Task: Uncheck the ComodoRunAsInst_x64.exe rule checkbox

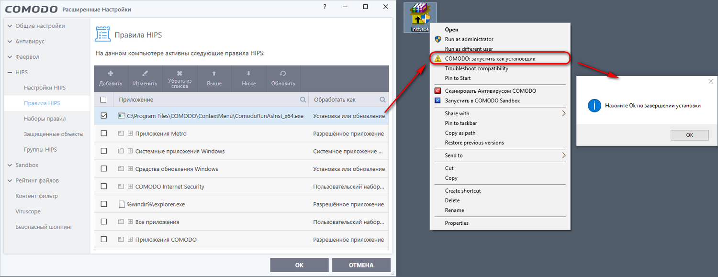Action: click(x=103, y=116)
